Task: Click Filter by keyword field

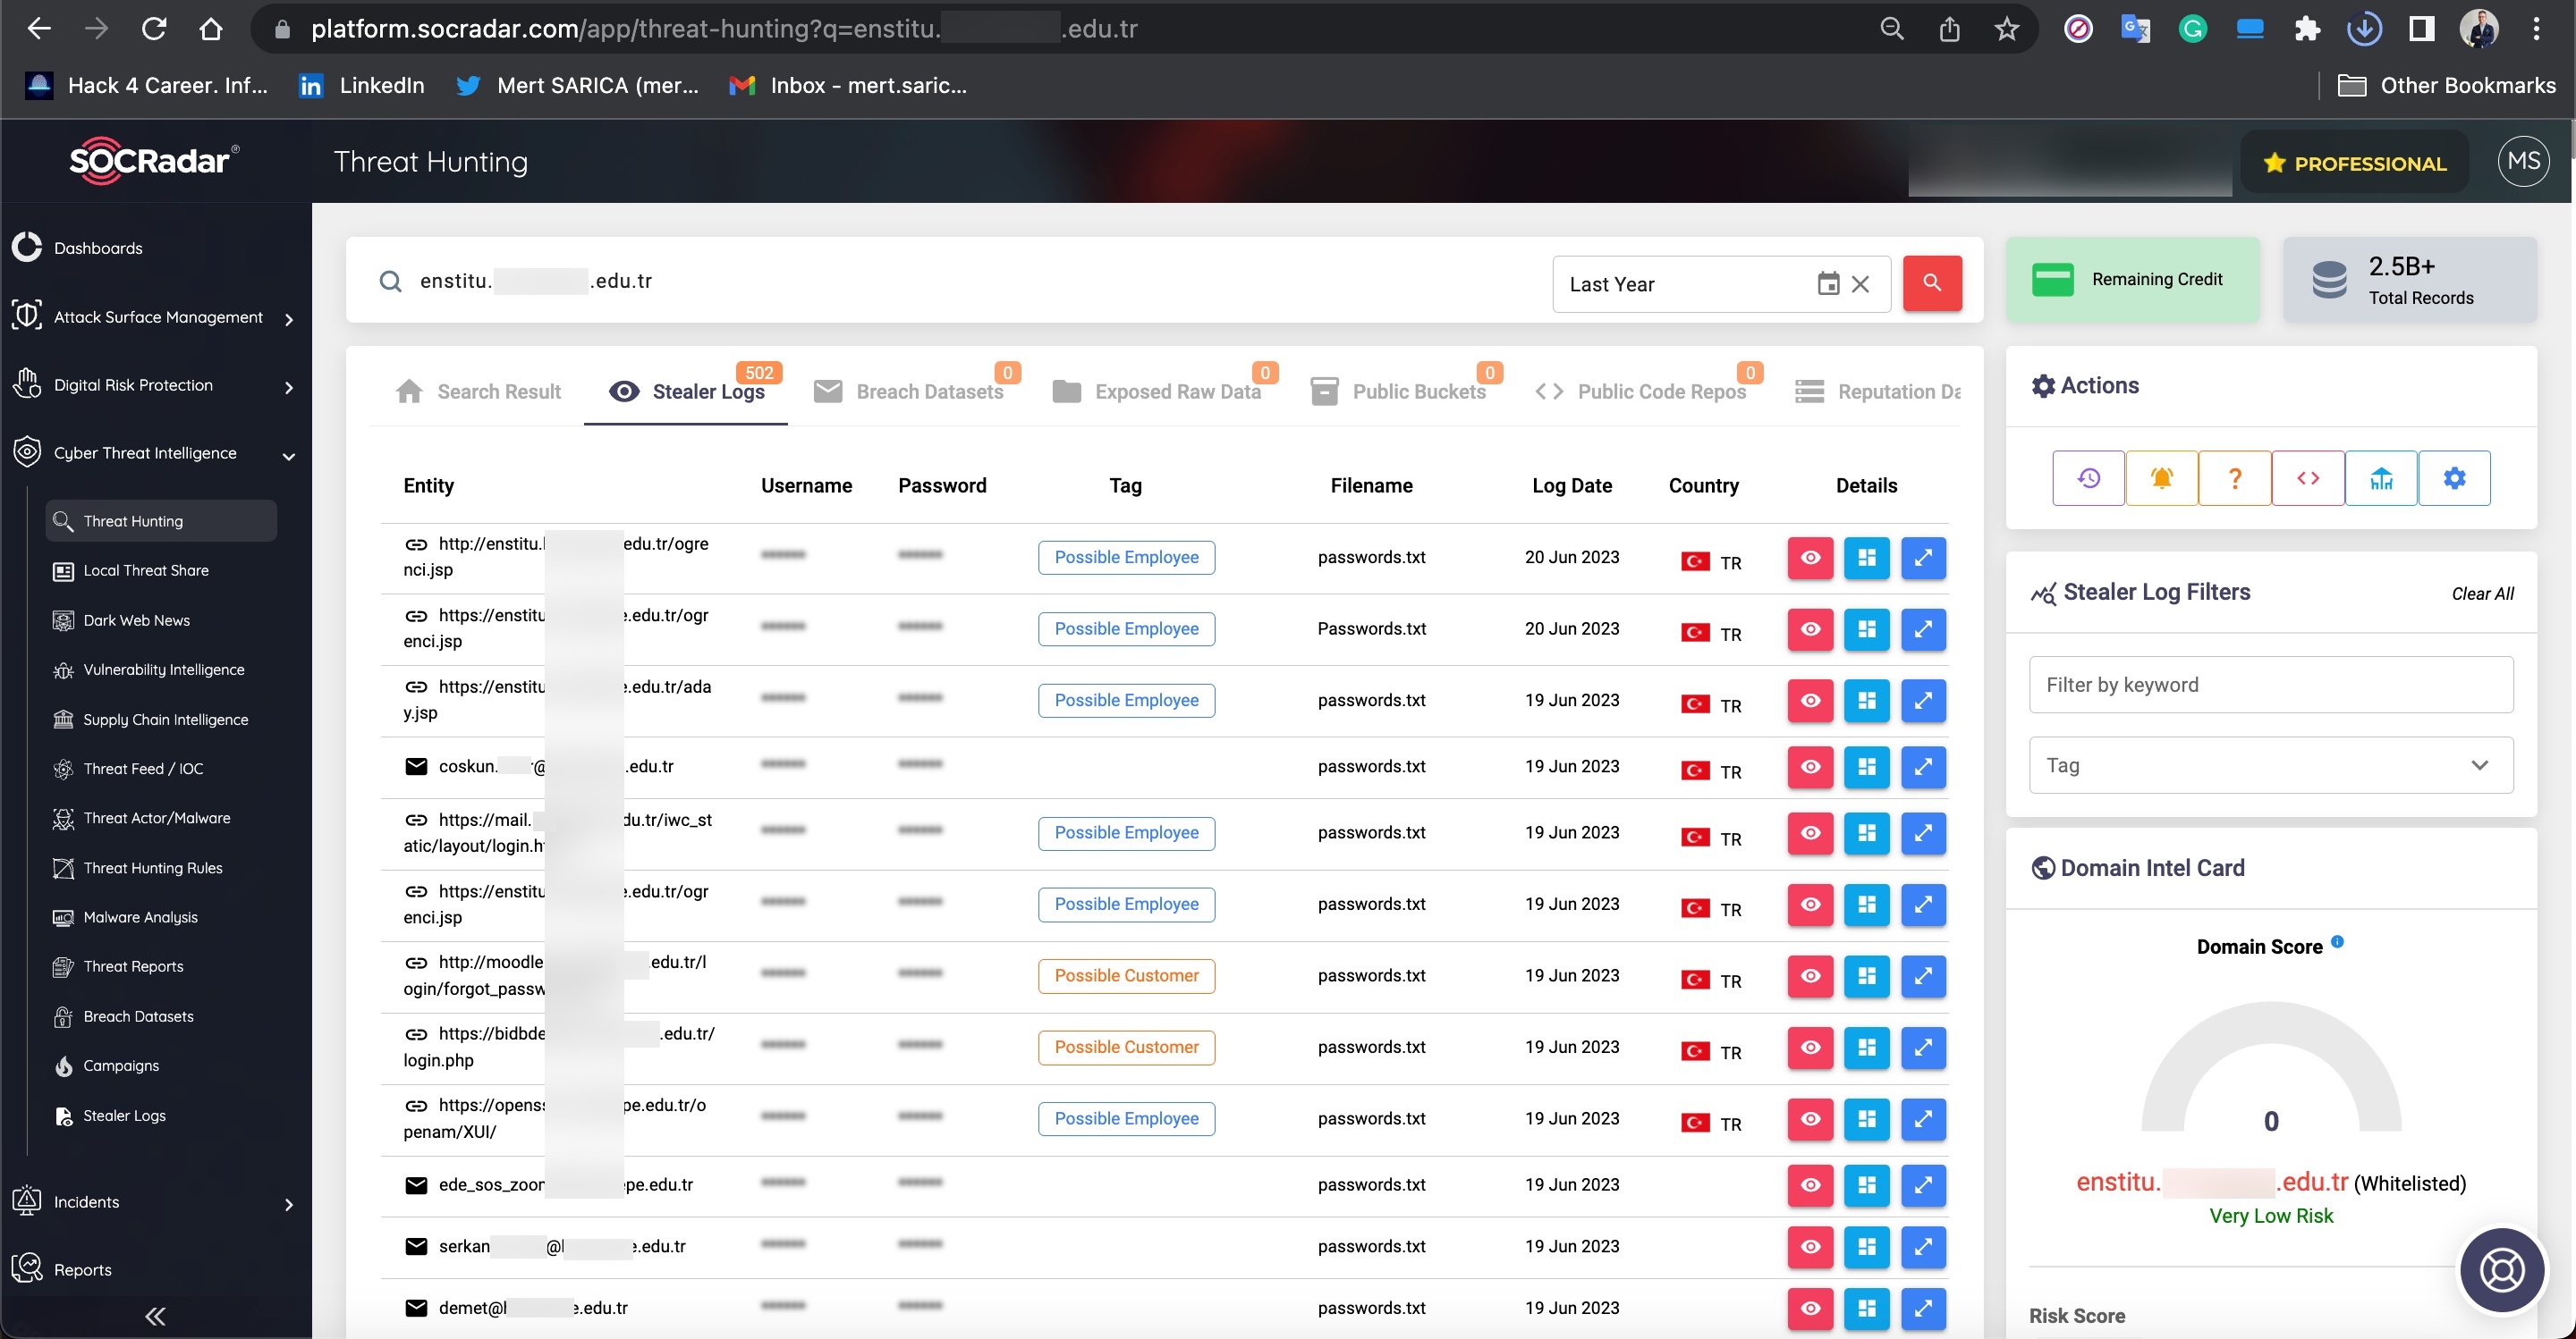Action: click(x=2270, y=685)
